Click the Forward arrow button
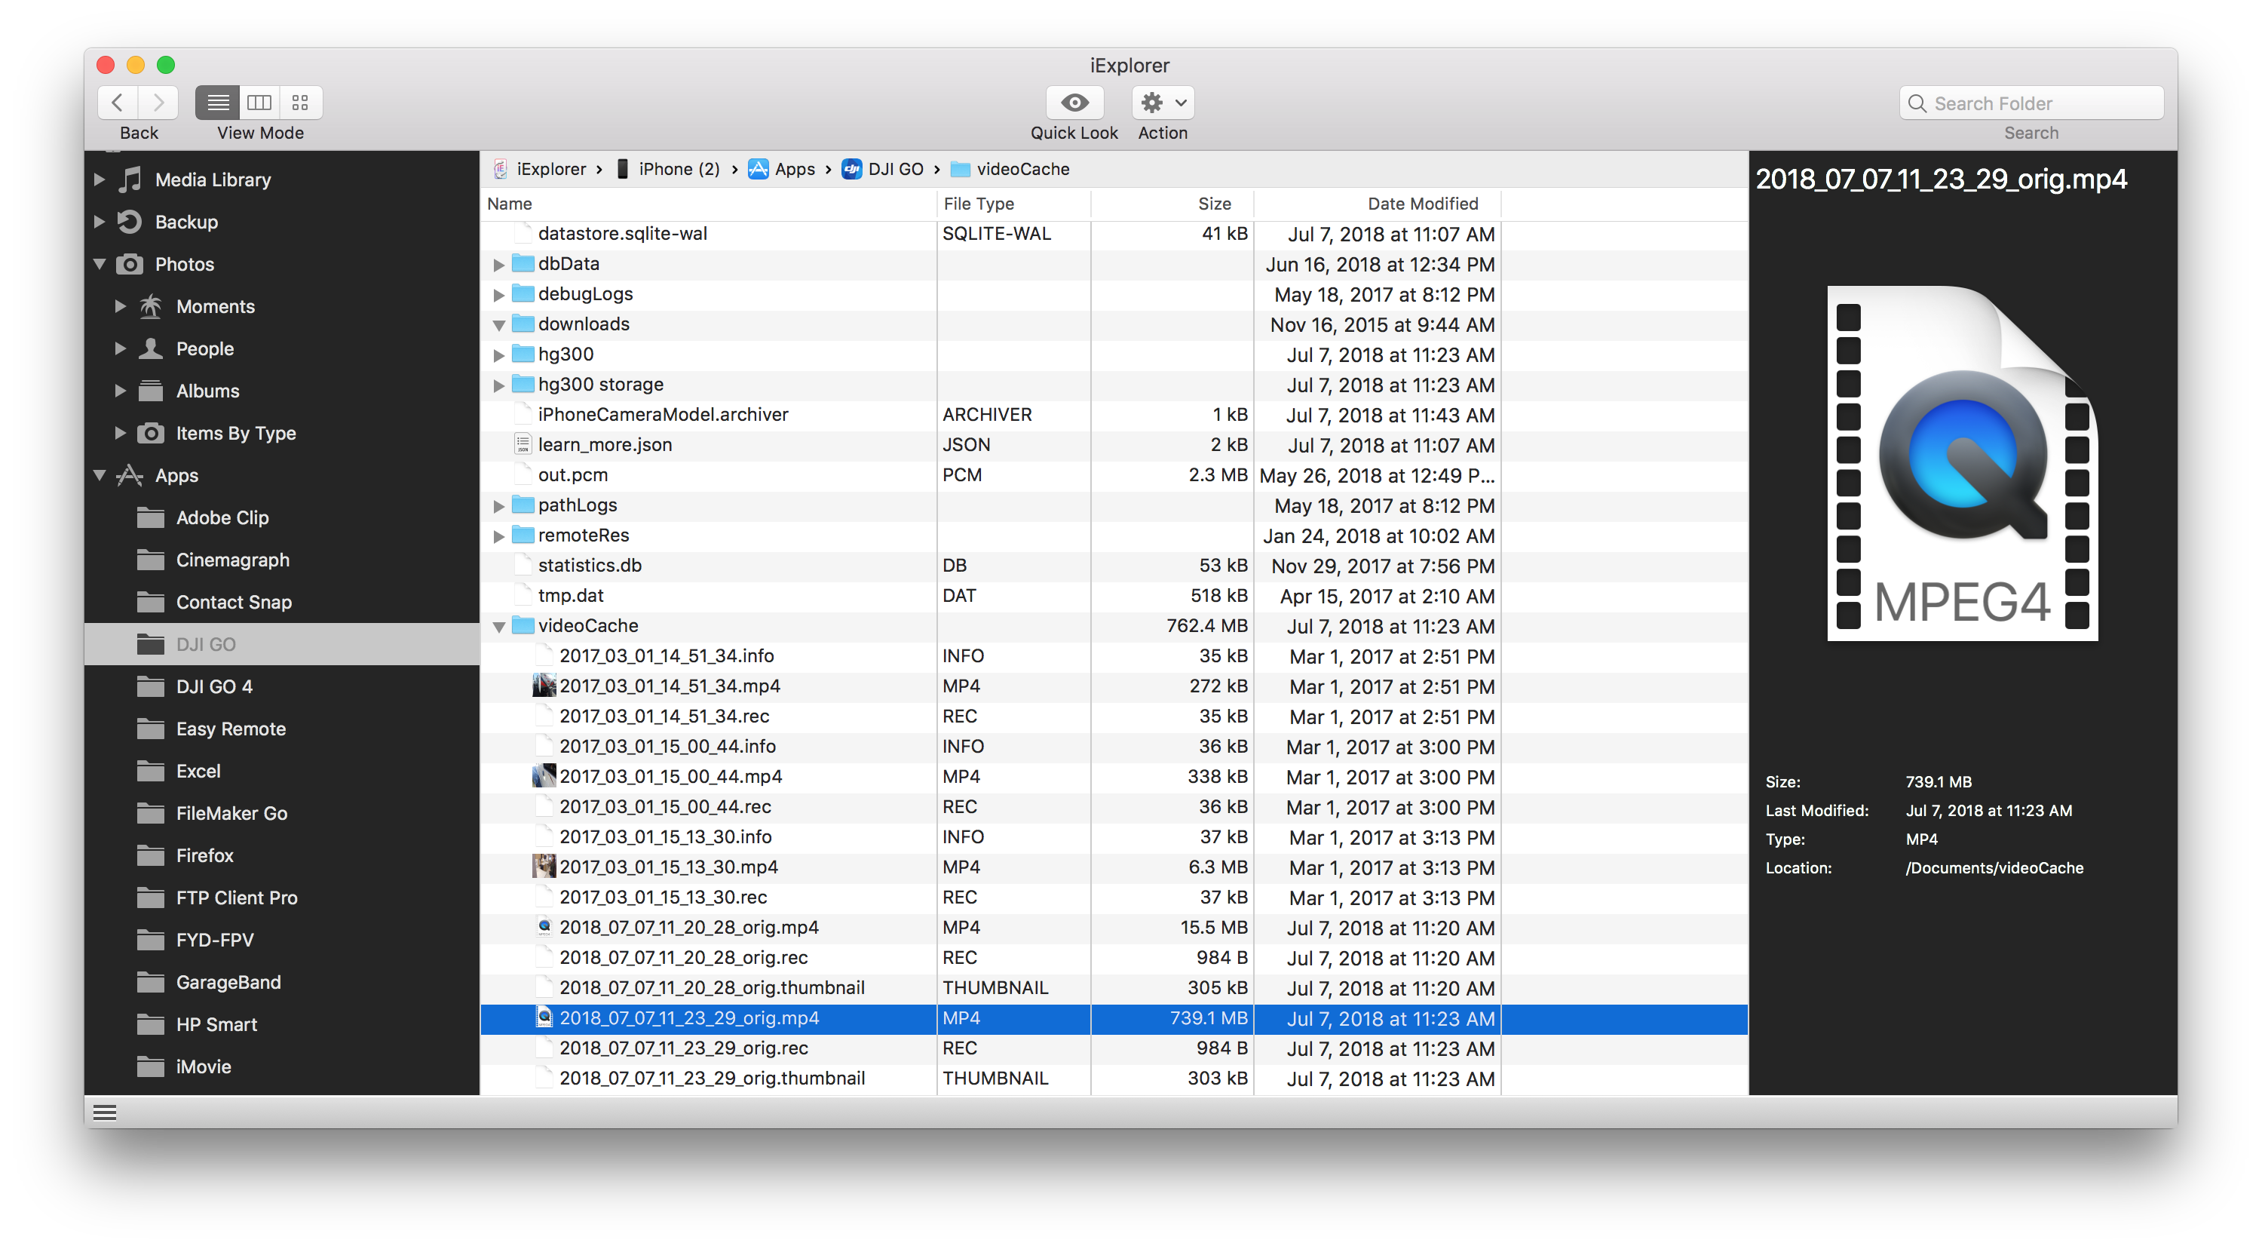The width and height of the screenshot is (2262, 1249). pos(158,103)
